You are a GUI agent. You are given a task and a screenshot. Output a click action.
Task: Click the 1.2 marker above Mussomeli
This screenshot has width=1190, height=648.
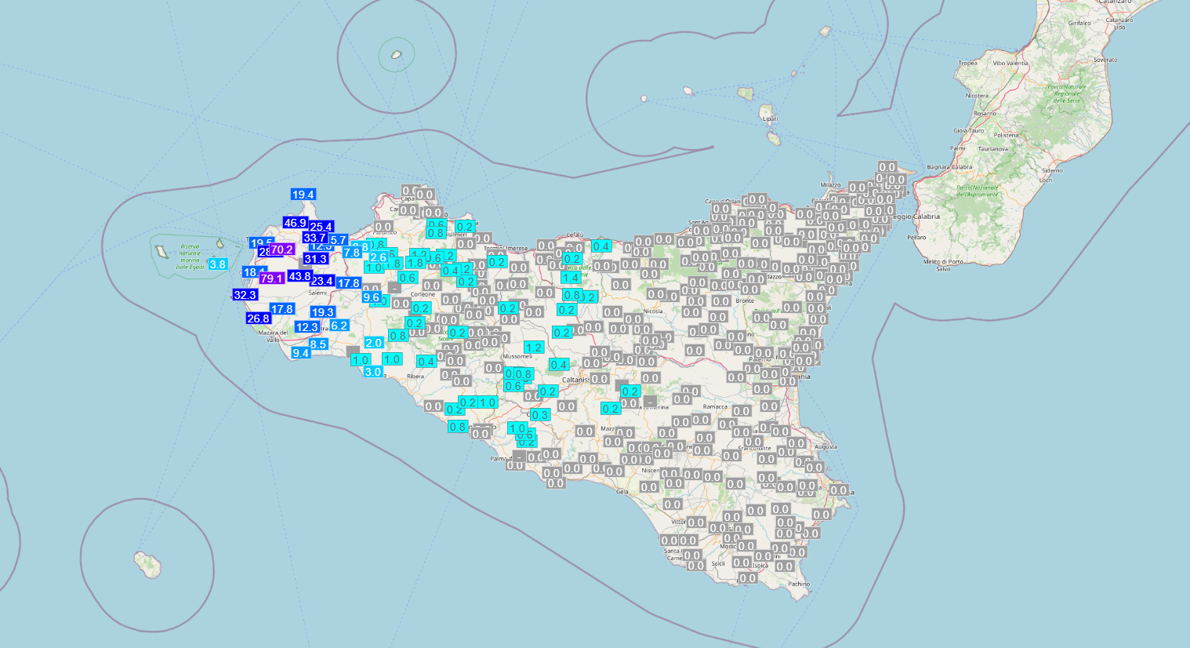click(534, 348)
